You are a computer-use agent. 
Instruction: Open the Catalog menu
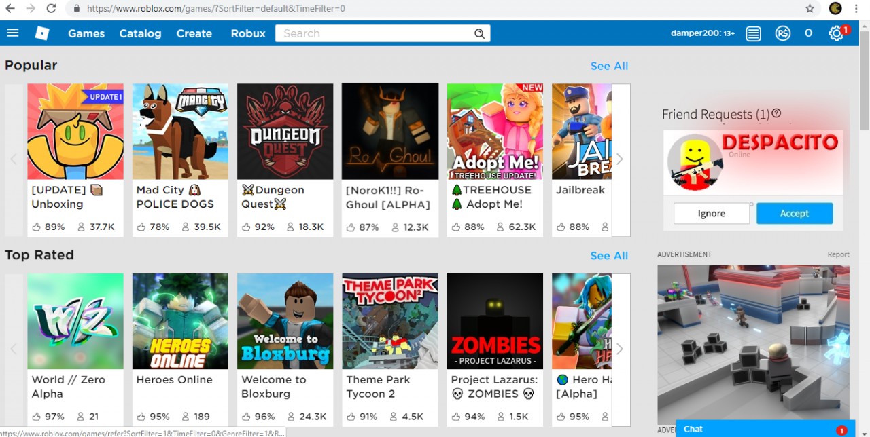[140, 33]
